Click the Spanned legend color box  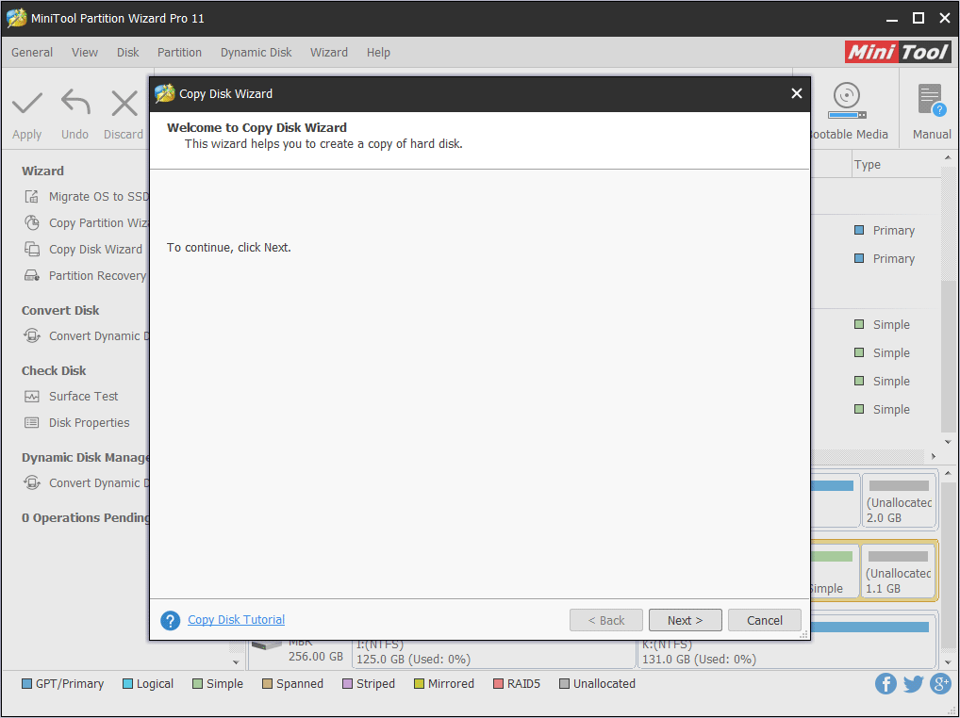267,684
